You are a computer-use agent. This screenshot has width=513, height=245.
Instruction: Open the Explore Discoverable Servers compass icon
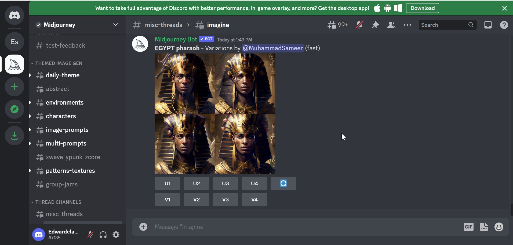coord(14,109)
